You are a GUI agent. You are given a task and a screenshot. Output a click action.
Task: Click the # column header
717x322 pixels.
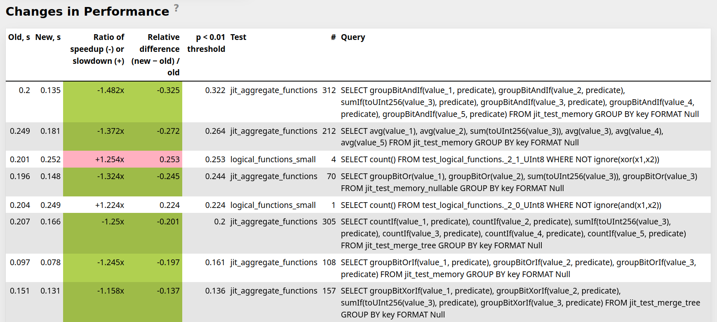333,37
